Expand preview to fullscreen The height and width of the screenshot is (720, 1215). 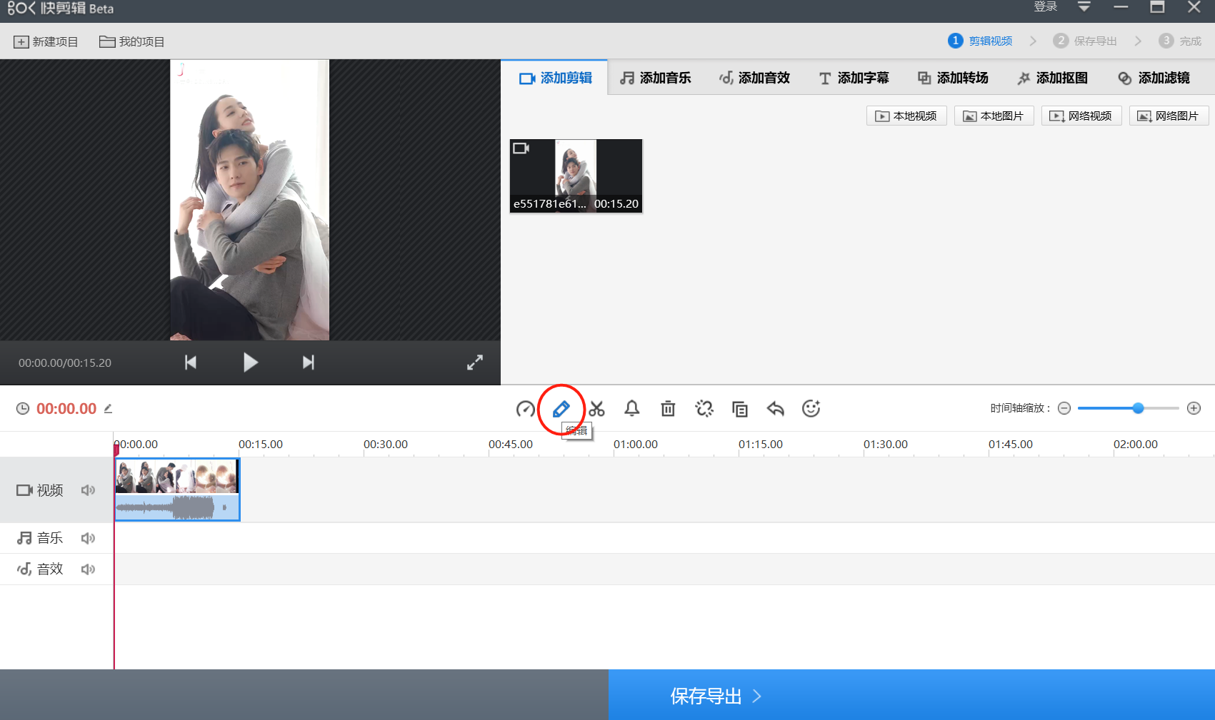475,362
